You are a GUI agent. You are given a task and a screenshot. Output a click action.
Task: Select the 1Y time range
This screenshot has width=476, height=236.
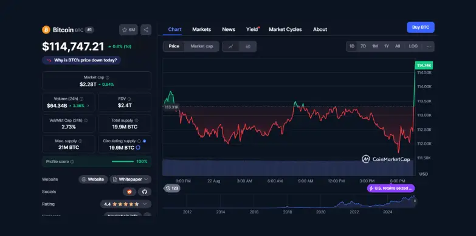[x=386, y=46]
